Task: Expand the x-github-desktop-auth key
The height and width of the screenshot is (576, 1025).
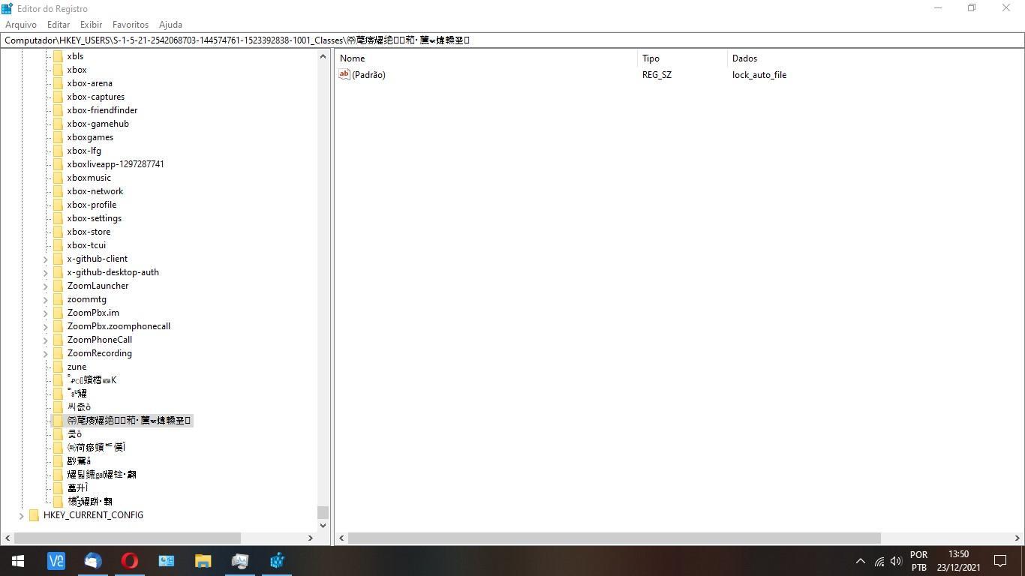Action: coord(45,272)
